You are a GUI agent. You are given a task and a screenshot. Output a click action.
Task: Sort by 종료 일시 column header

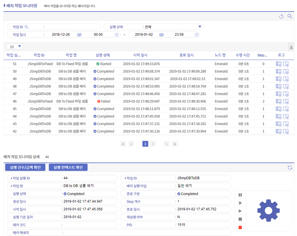pos(187,55)
